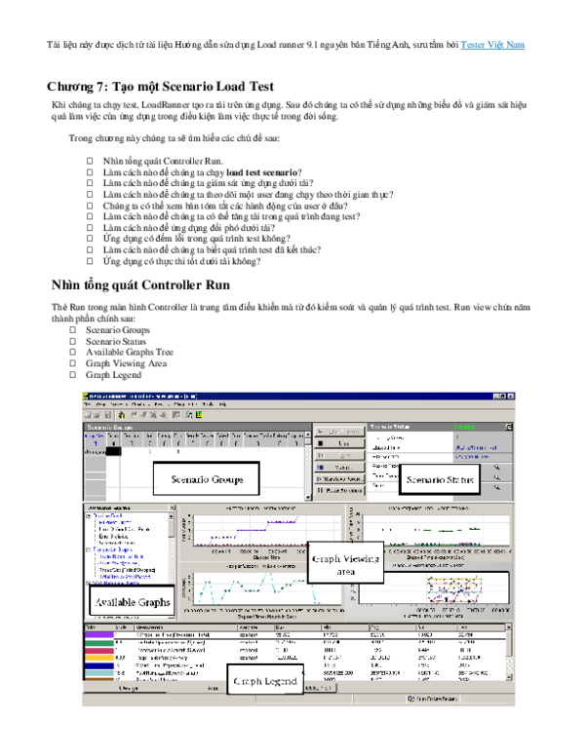Open the Scenario menu
The image size is (585, 756).
[x=117, y=404]
